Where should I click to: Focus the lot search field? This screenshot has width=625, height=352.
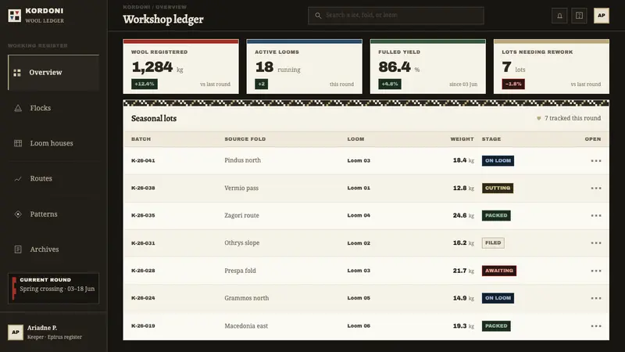[x=396, y=16]
